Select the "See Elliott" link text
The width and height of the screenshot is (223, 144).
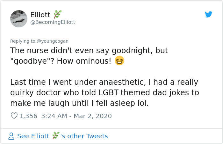[33, 136]
